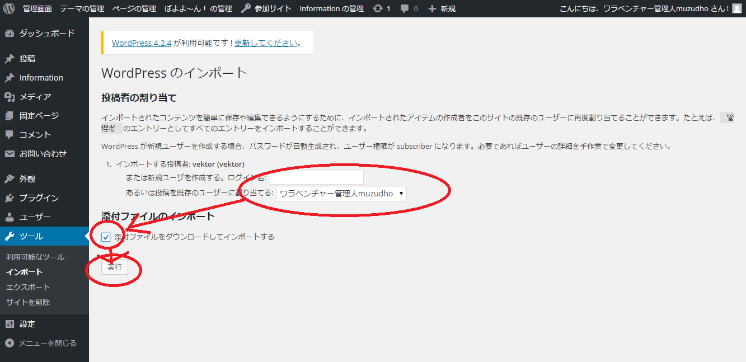746x362 pixels.
Task: Open the エクスポート submenu item
Action: point(28,287)
